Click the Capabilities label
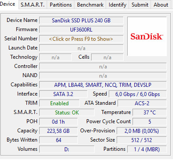The image size is (173, 160). click(24, 85)
